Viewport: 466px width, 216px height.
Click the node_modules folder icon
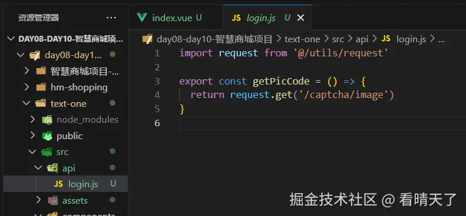point(47,120)
